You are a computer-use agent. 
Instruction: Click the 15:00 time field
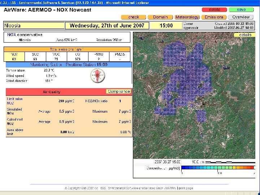tap(166, 26)
